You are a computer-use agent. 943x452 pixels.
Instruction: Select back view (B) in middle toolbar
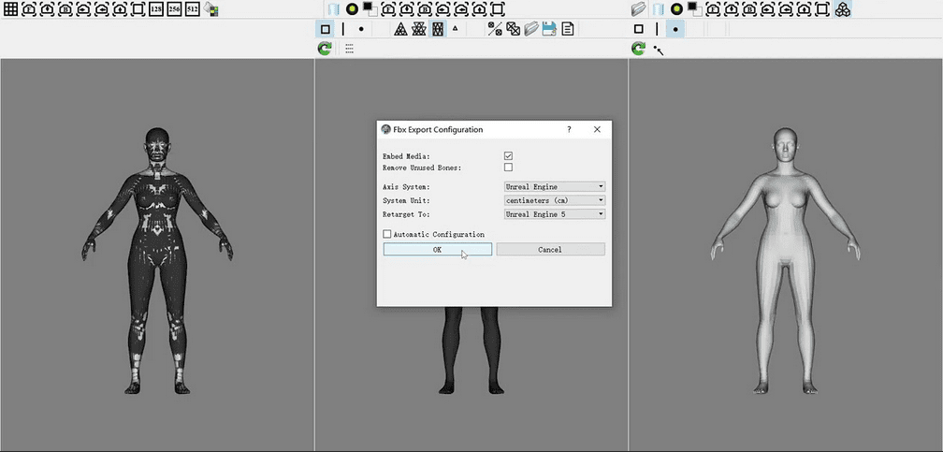click(425, 9)
